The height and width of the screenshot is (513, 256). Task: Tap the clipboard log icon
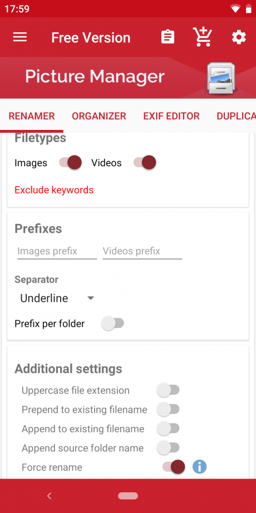point(168,37)
